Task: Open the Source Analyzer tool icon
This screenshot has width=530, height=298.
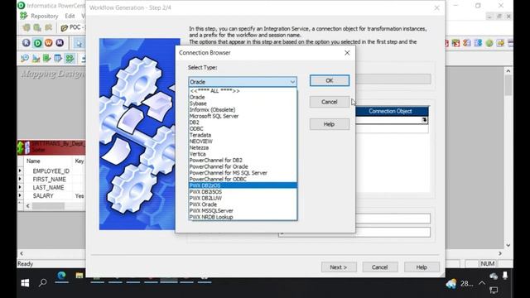Action: pos(25,59)
